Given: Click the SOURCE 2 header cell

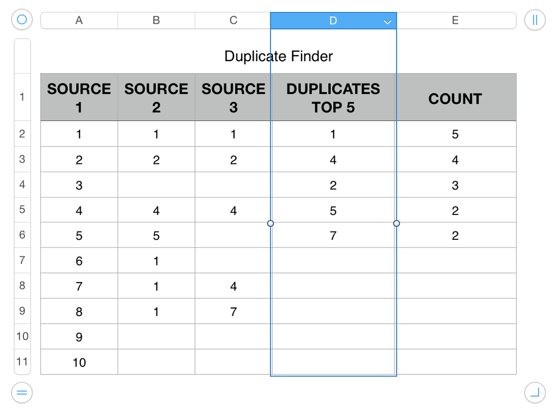Looking at the screenshot, I should [x=157, y=97].
